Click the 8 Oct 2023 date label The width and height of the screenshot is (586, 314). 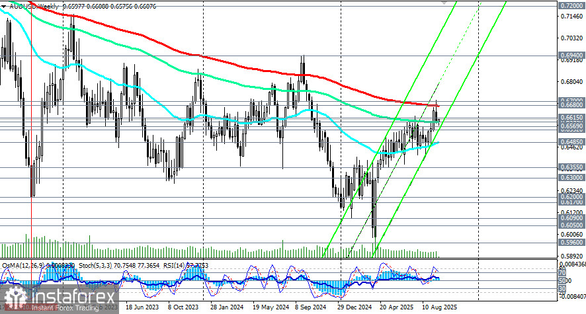coord(183,307)
